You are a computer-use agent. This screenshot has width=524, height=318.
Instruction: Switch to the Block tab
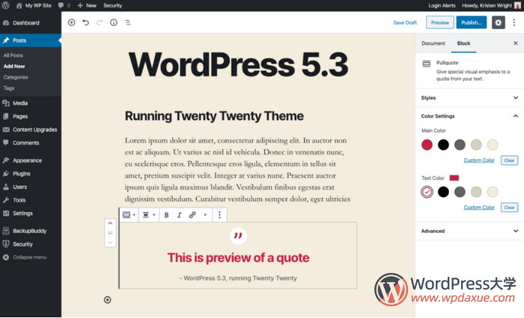click(x=463, y=43)
